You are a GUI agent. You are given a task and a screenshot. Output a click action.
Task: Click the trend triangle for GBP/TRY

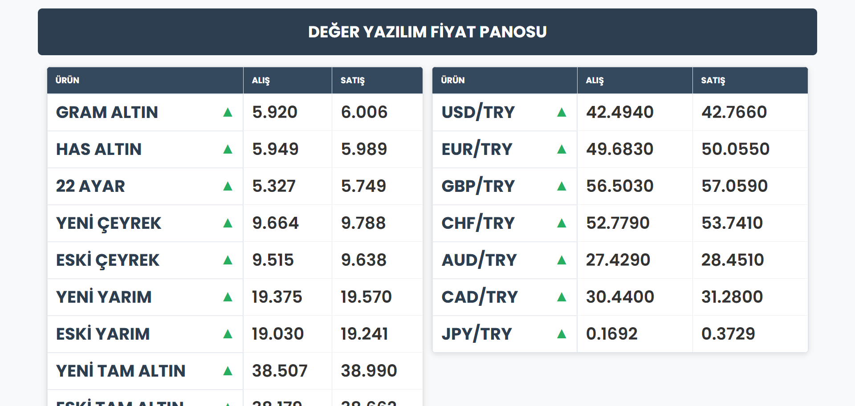click(562, 186)
